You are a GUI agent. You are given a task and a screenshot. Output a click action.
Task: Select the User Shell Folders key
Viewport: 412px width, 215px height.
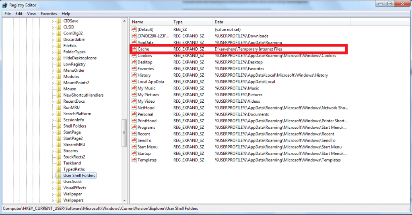[79, 175]
